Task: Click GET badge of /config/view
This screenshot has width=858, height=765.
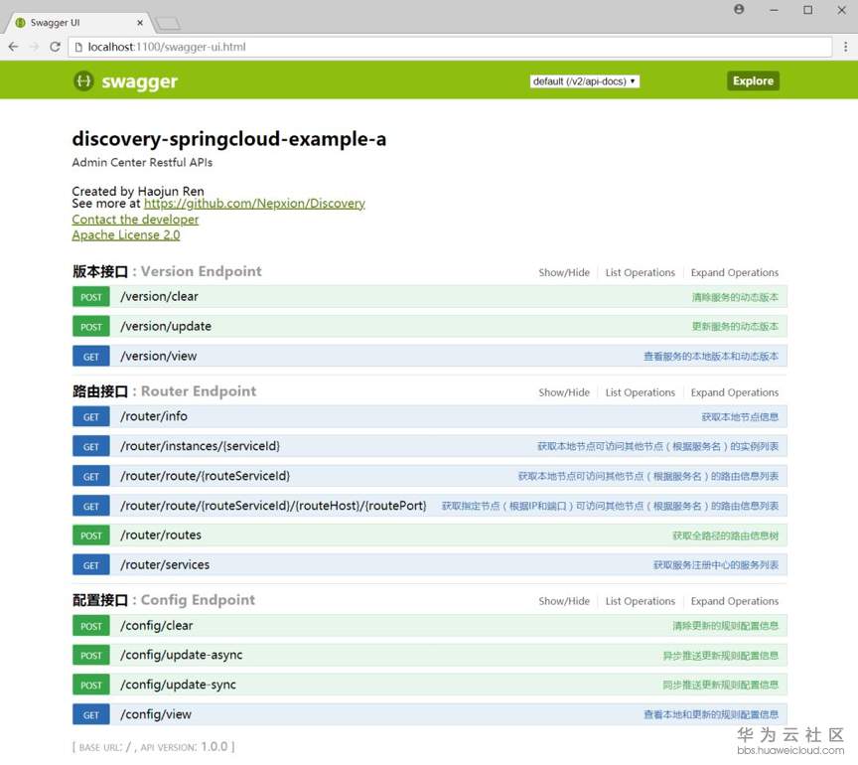Action: [x=90, y=715]
